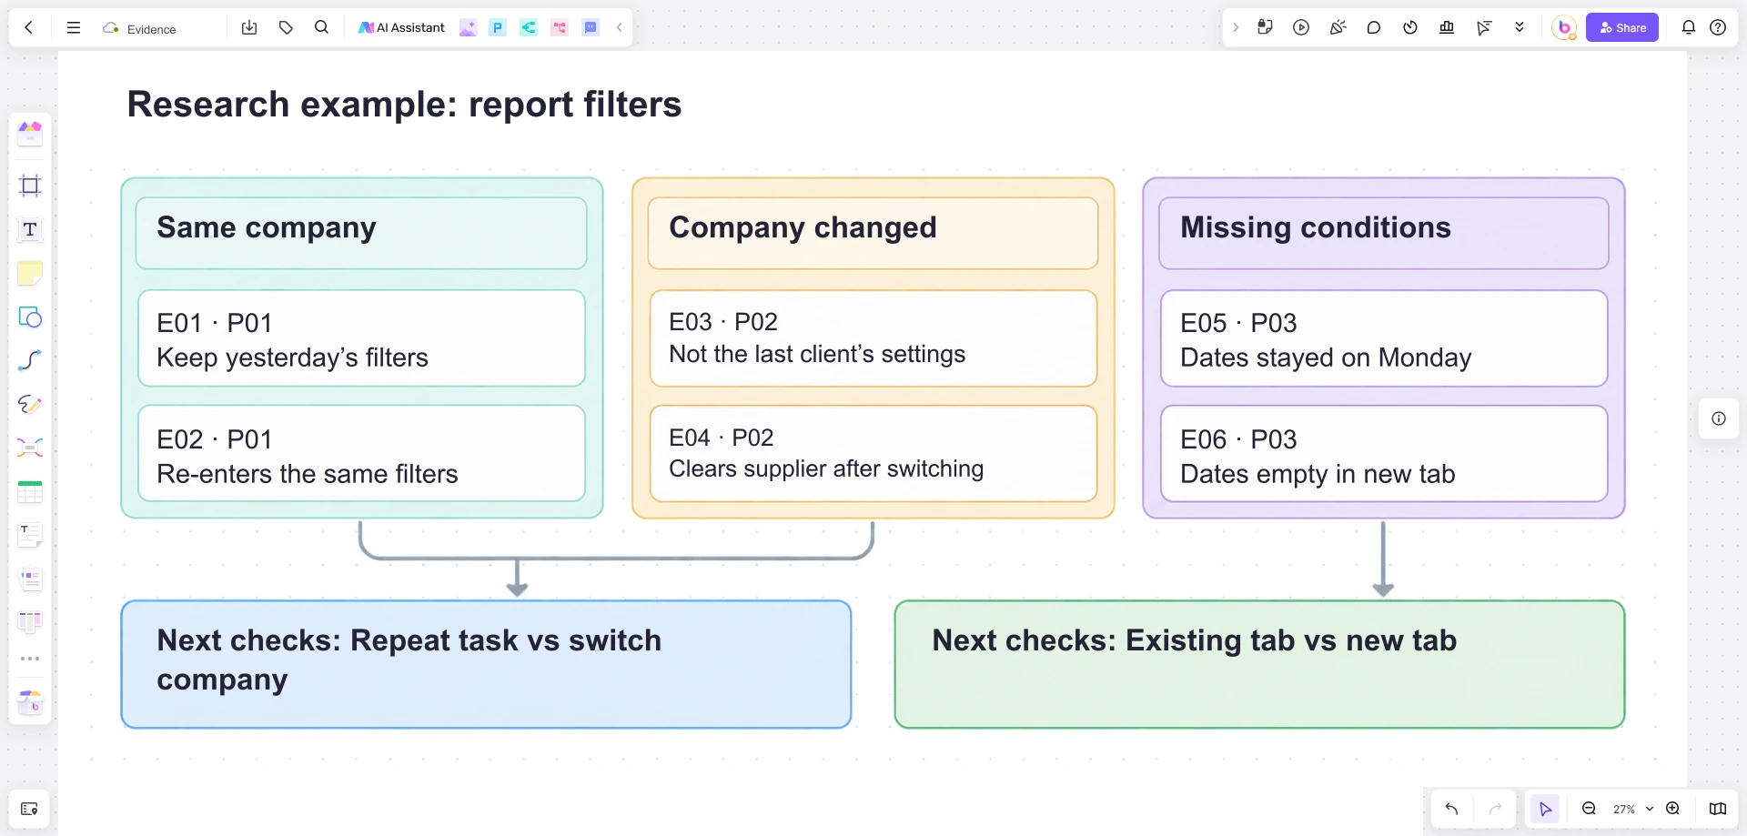Screen dimensions: 1747x836
Task: Zoom out with the minus magnifier
Action: (1589, 809)
